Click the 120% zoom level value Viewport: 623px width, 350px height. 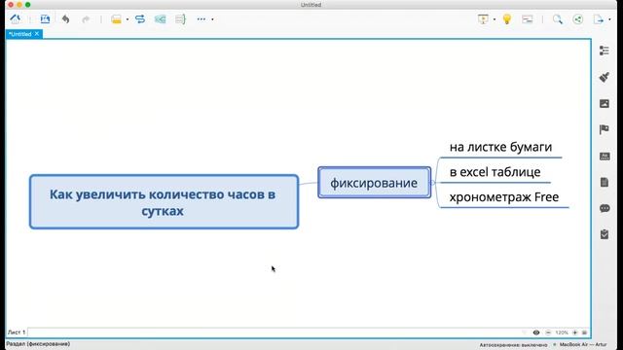pos(562,332)
